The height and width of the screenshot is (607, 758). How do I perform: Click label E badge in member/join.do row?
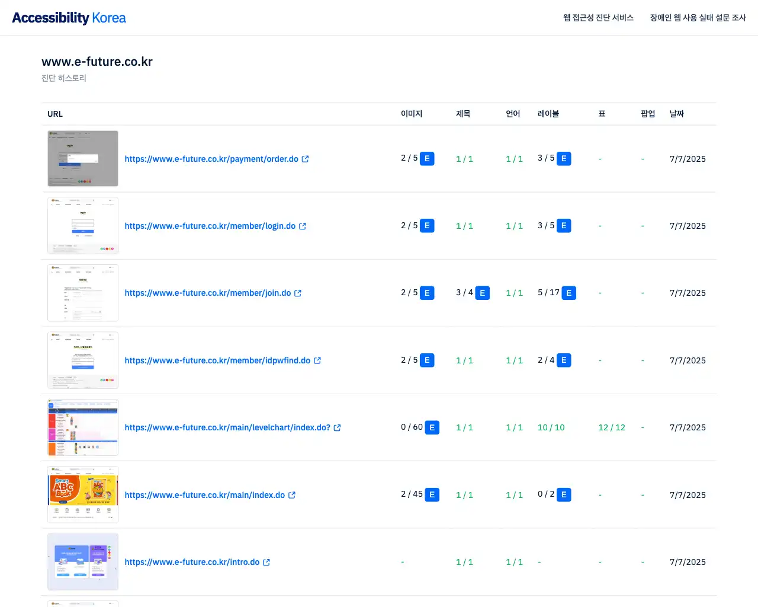568,293
